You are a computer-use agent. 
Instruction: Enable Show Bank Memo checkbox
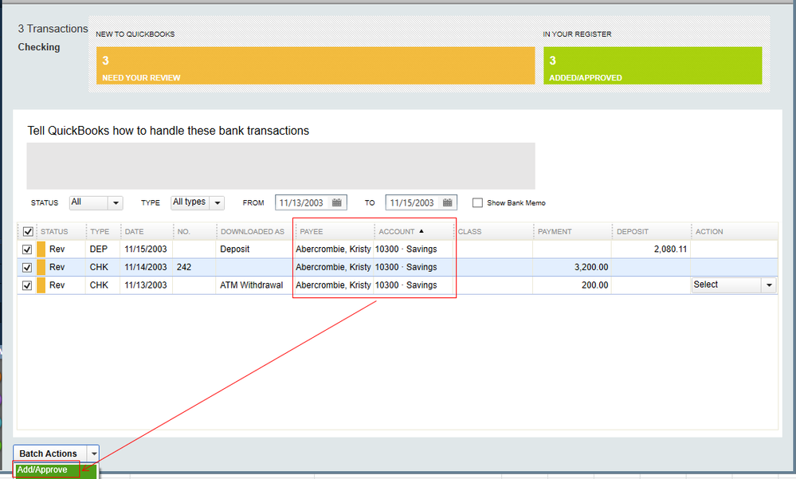pyautogui.click(x=477, y=202)
